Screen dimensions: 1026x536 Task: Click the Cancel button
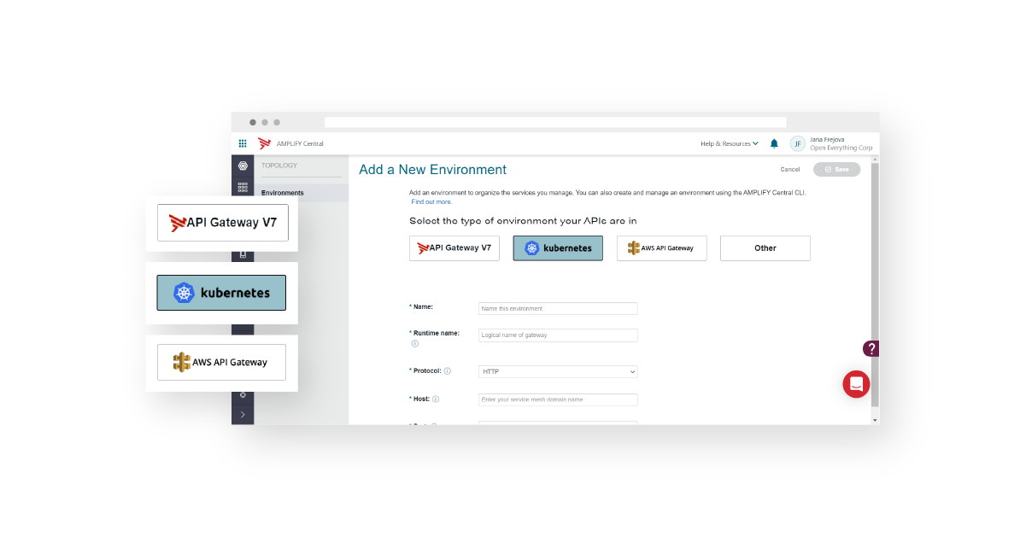(790, 169)
